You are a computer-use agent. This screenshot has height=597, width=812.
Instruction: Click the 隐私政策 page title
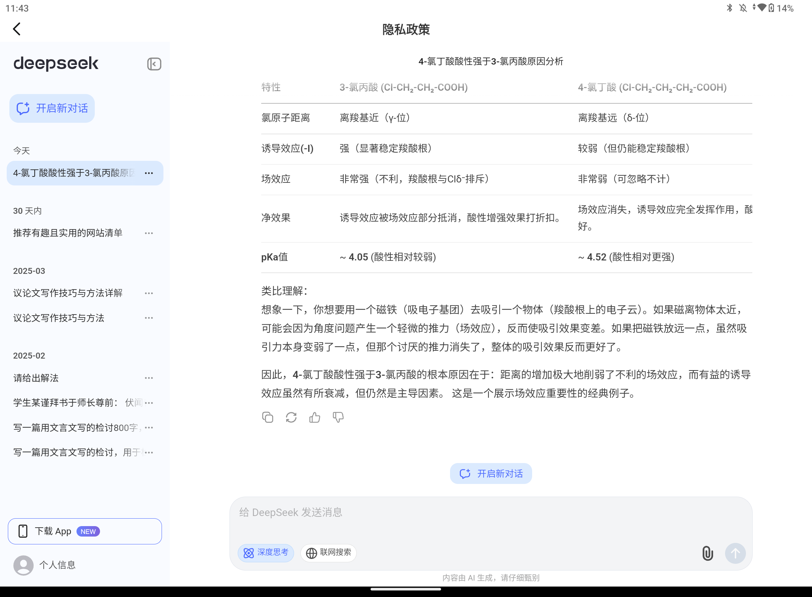tap(406, 29)
